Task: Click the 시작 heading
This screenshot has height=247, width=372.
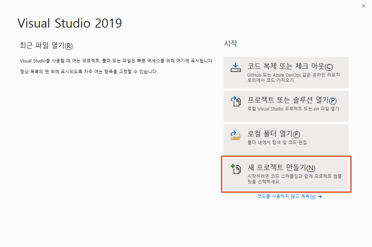Action: [x=231, y=44]
